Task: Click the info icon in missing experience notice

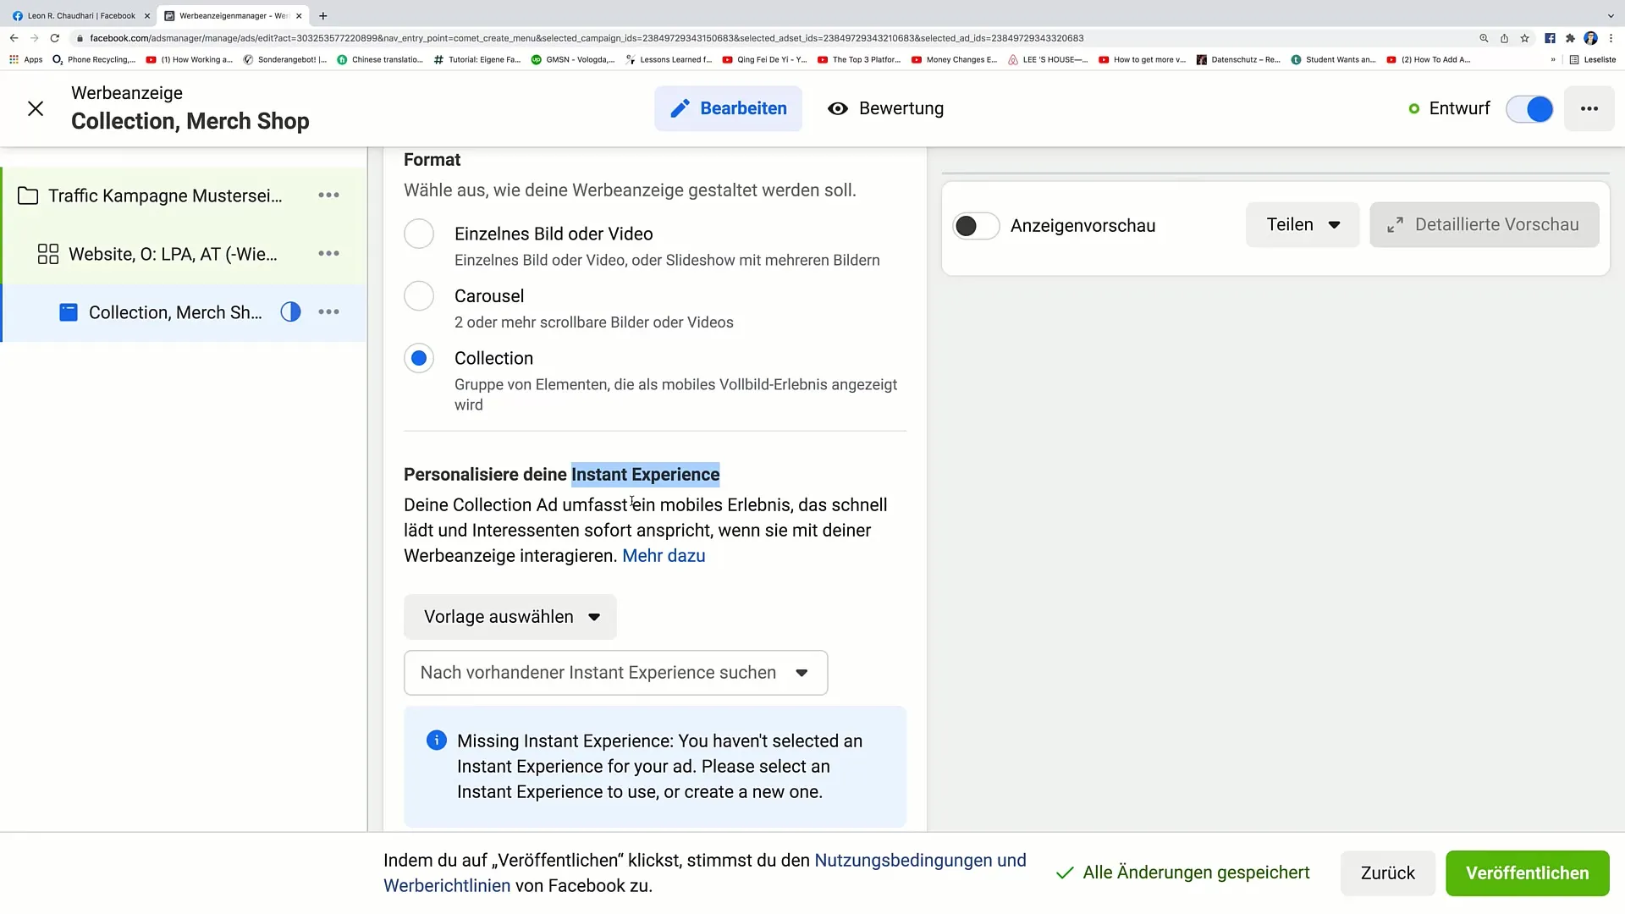Action: click(x=436, y=741)
